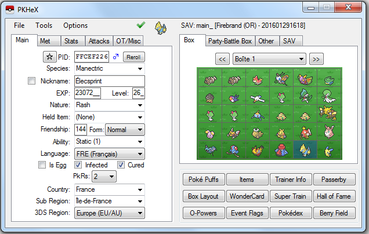Expand the Sub Region dropdown showing Île-de-France

point(110,201)
